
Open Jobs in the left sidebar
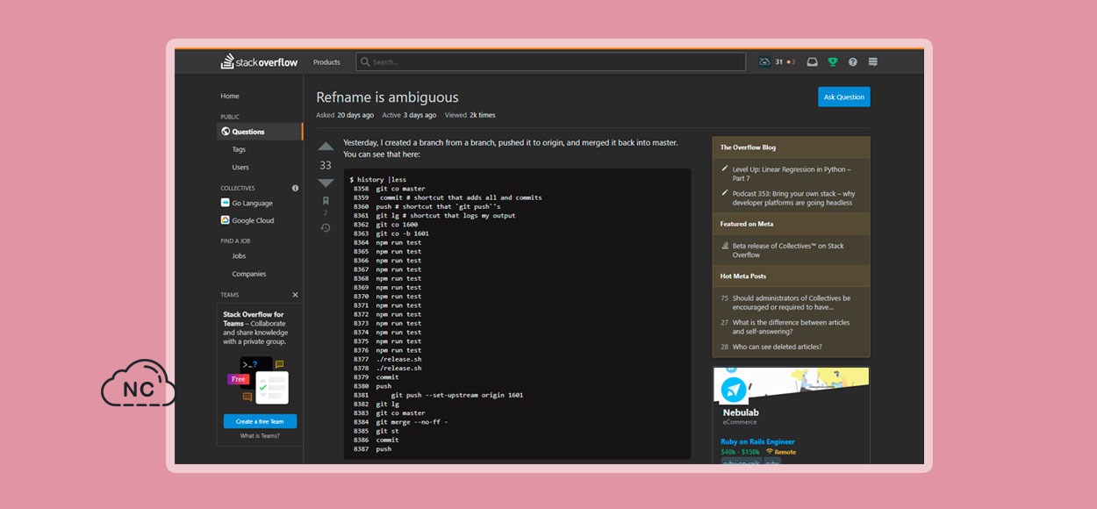pyautogui.click(x=239, y=256)
